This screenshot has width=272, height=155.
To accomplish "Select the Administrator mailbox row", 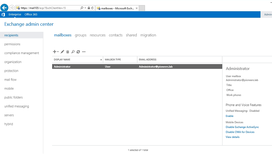I will (137, 67).
